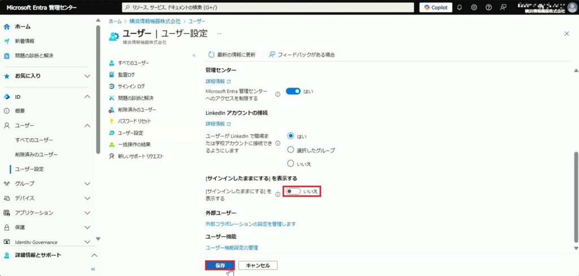
Task: Open the account avatar menu
Action: coord(572,7)
